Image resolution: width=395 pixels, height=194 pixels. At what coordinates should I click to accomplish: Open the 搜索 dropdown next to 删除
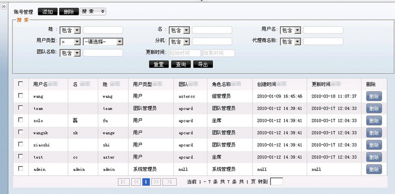[x=93, y=11]
